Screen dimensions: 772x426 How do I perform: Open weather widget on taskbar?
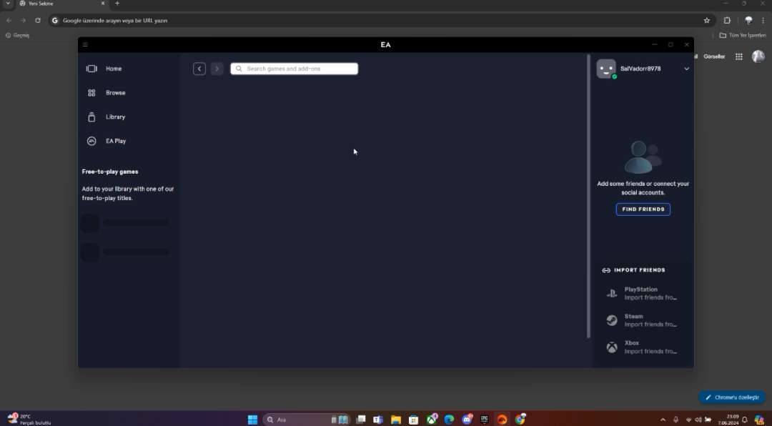(x=29, y=420)
